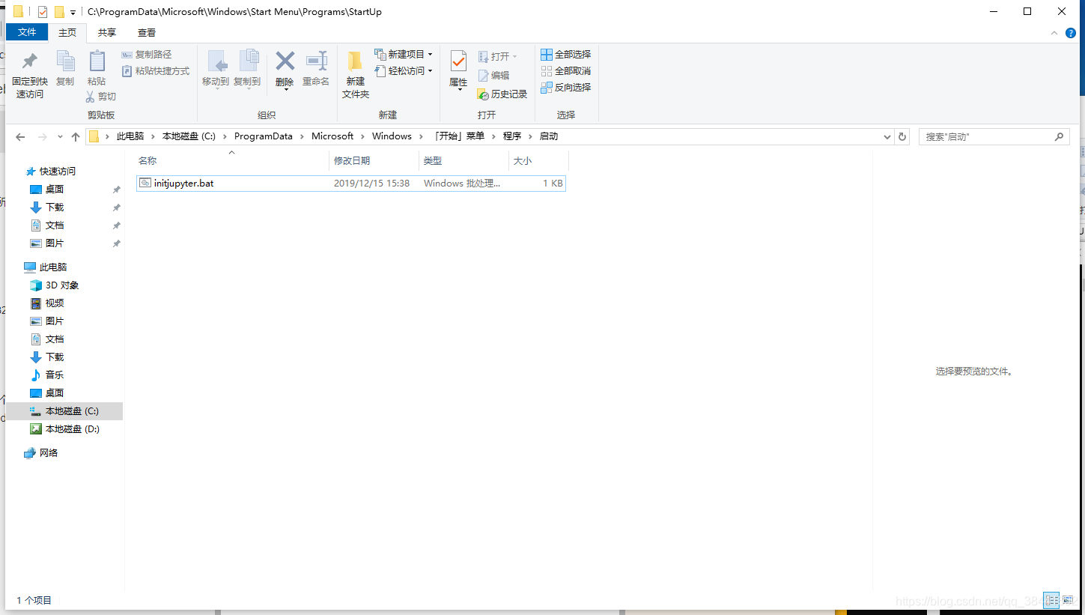The height and width of the screenshot is (615, 1085).
Task: Click ProgramData in address breadcrumb
Action: tap(264, 136)
